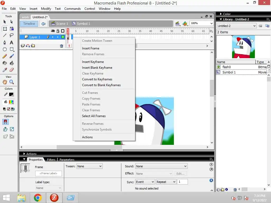The image size is (271, 203).
Task: Choose Insert Keyframe from context menu
Action: (x=93, y=62)
